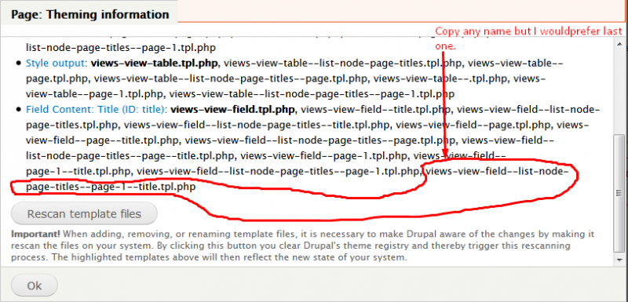
Task: Click bold views-view-field.tpl.php template name
Action: [x=232, y=109]
